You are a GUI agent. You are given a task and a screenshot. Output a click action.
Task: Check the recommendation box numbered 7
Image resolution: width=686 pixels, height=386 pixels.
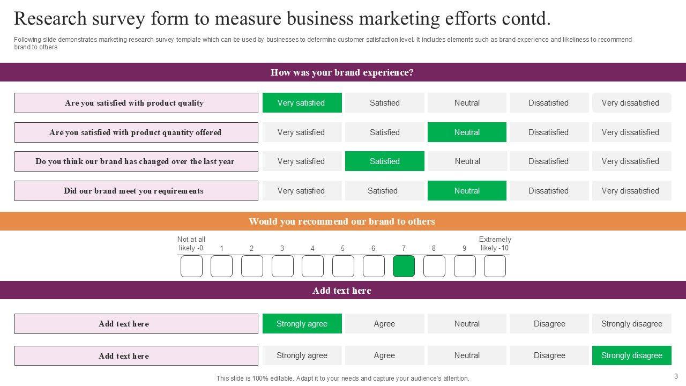click(404, 266)
